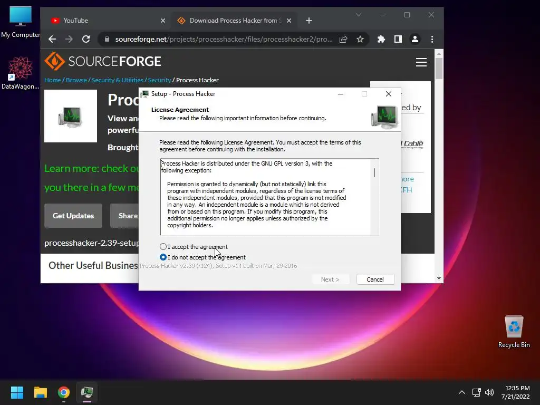
Task: Click the license text scrollbar thumb
Action: coord(374,172)
